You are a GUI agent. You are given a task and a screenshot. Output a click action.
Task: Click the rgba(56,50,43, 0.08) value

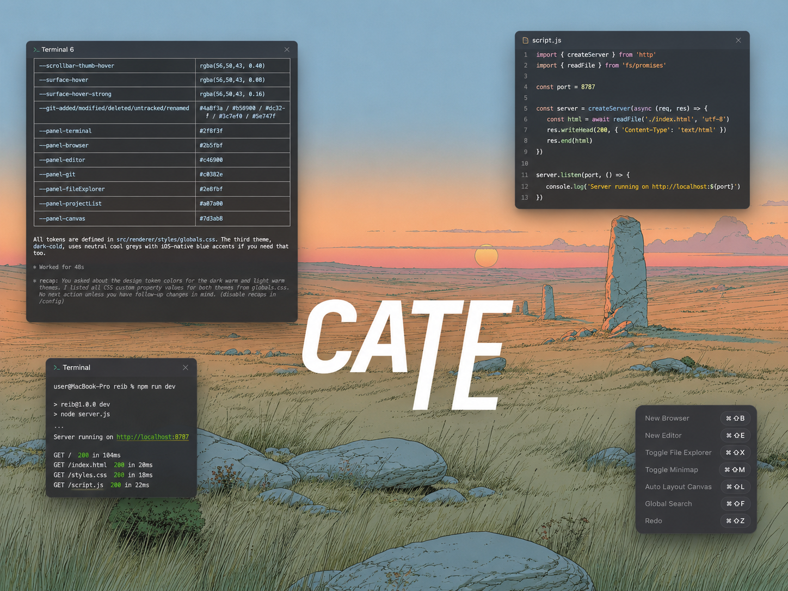click(x=232, y=80)
